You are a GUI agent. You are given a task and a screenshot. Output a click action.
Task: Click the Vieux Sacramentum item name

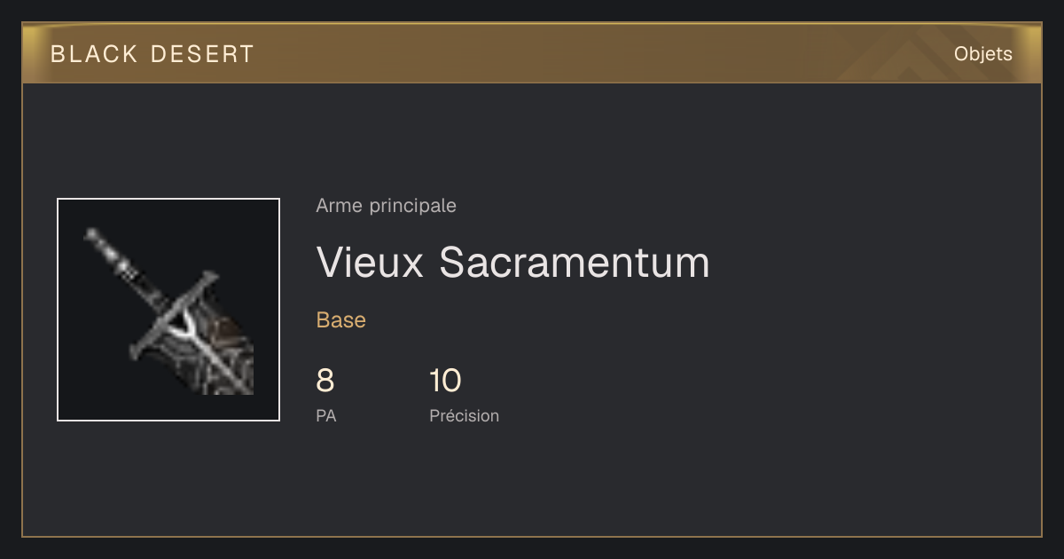point(512,262)
